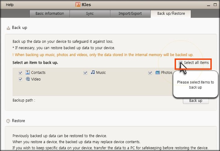
Task: Uncheck the Contacts checkbox
Action: click(x=20, y=73)
